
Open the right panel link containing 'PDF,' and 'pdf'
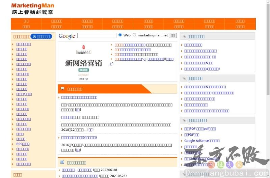pos(200,129)
